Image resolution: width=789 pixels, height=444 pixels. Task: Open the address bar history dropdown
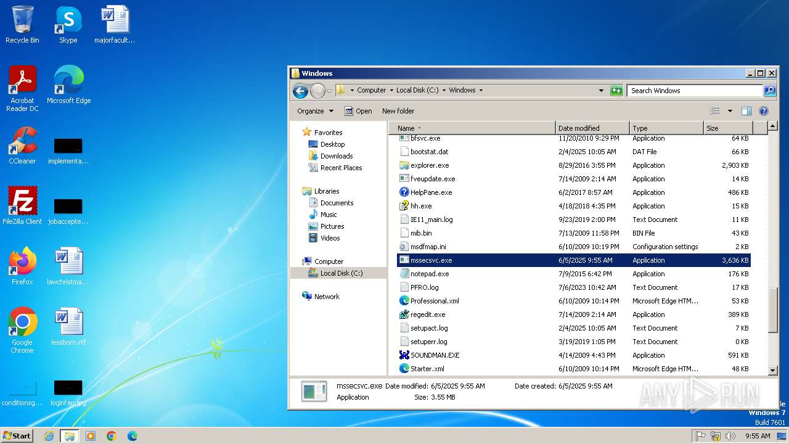pyautogui.click(x=602, y=91)
